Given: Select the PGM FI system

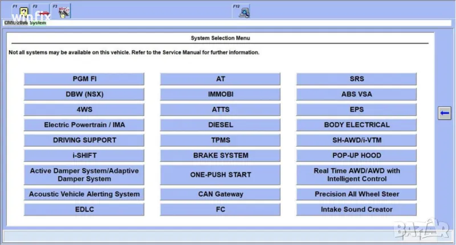Looking at the screenshot, I should pos(84,79).
